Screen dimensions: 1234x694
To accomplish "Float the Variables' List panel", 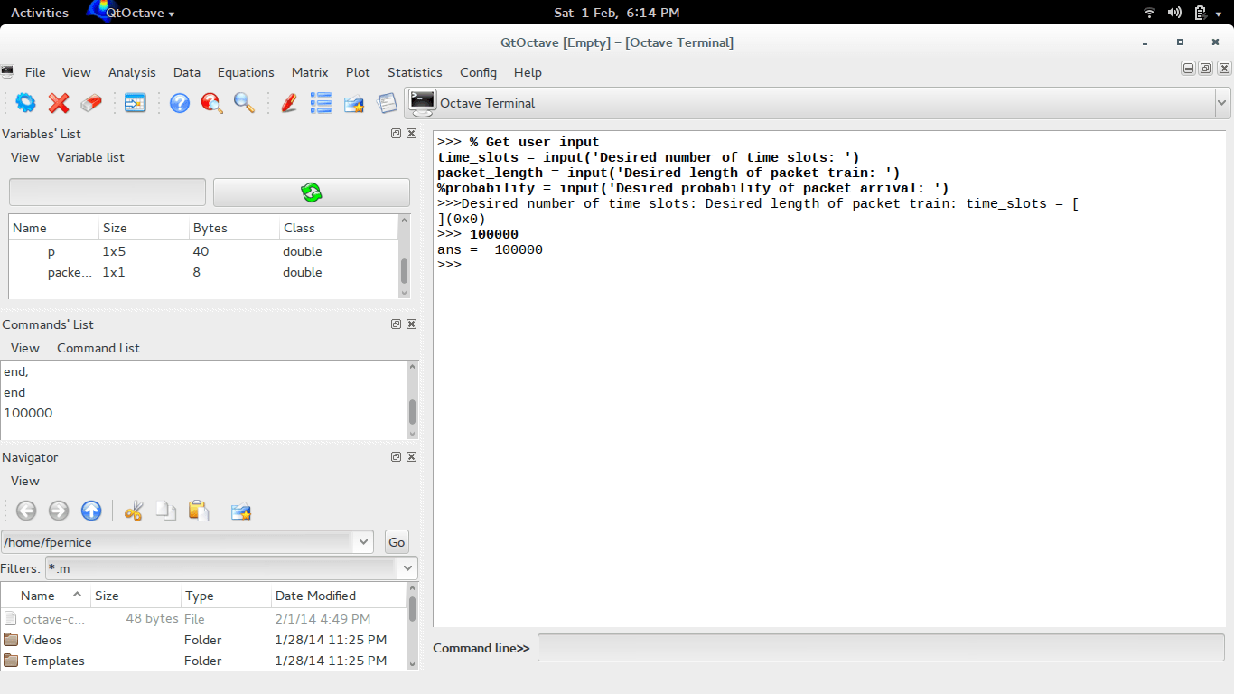I will pos(396,133).
